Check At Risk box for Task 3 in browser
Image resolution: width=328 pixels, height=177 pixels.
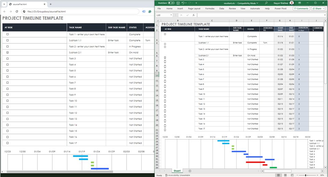[x=8, y=58]
